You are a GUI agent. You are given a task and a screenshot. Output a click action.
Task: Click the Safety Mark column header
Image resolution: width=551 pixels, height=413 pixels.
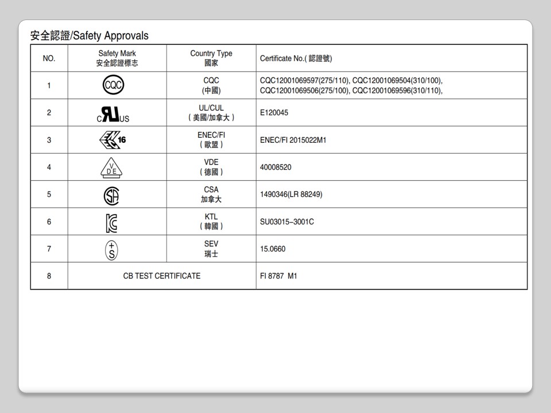point(117,58)
